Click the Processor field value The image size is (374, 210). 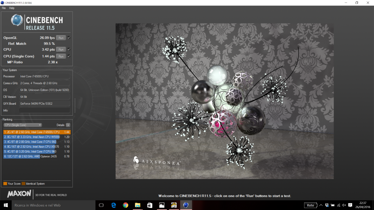(45, 76)
